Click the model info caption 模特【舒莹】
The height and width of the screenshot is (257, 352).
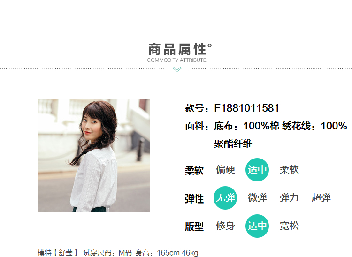click(x=58, y=253)
